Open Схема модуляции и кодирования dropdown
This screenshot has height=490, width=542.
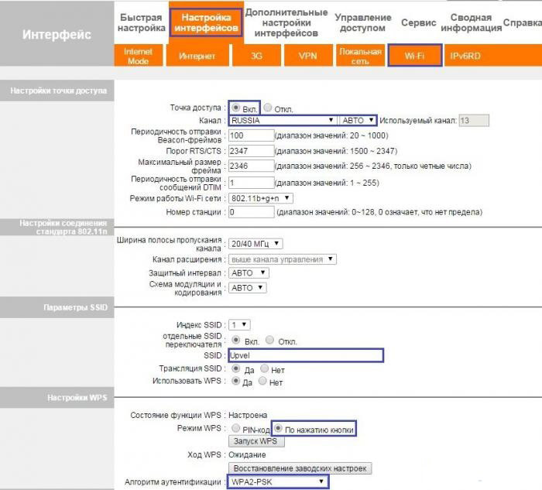(248, 288)
